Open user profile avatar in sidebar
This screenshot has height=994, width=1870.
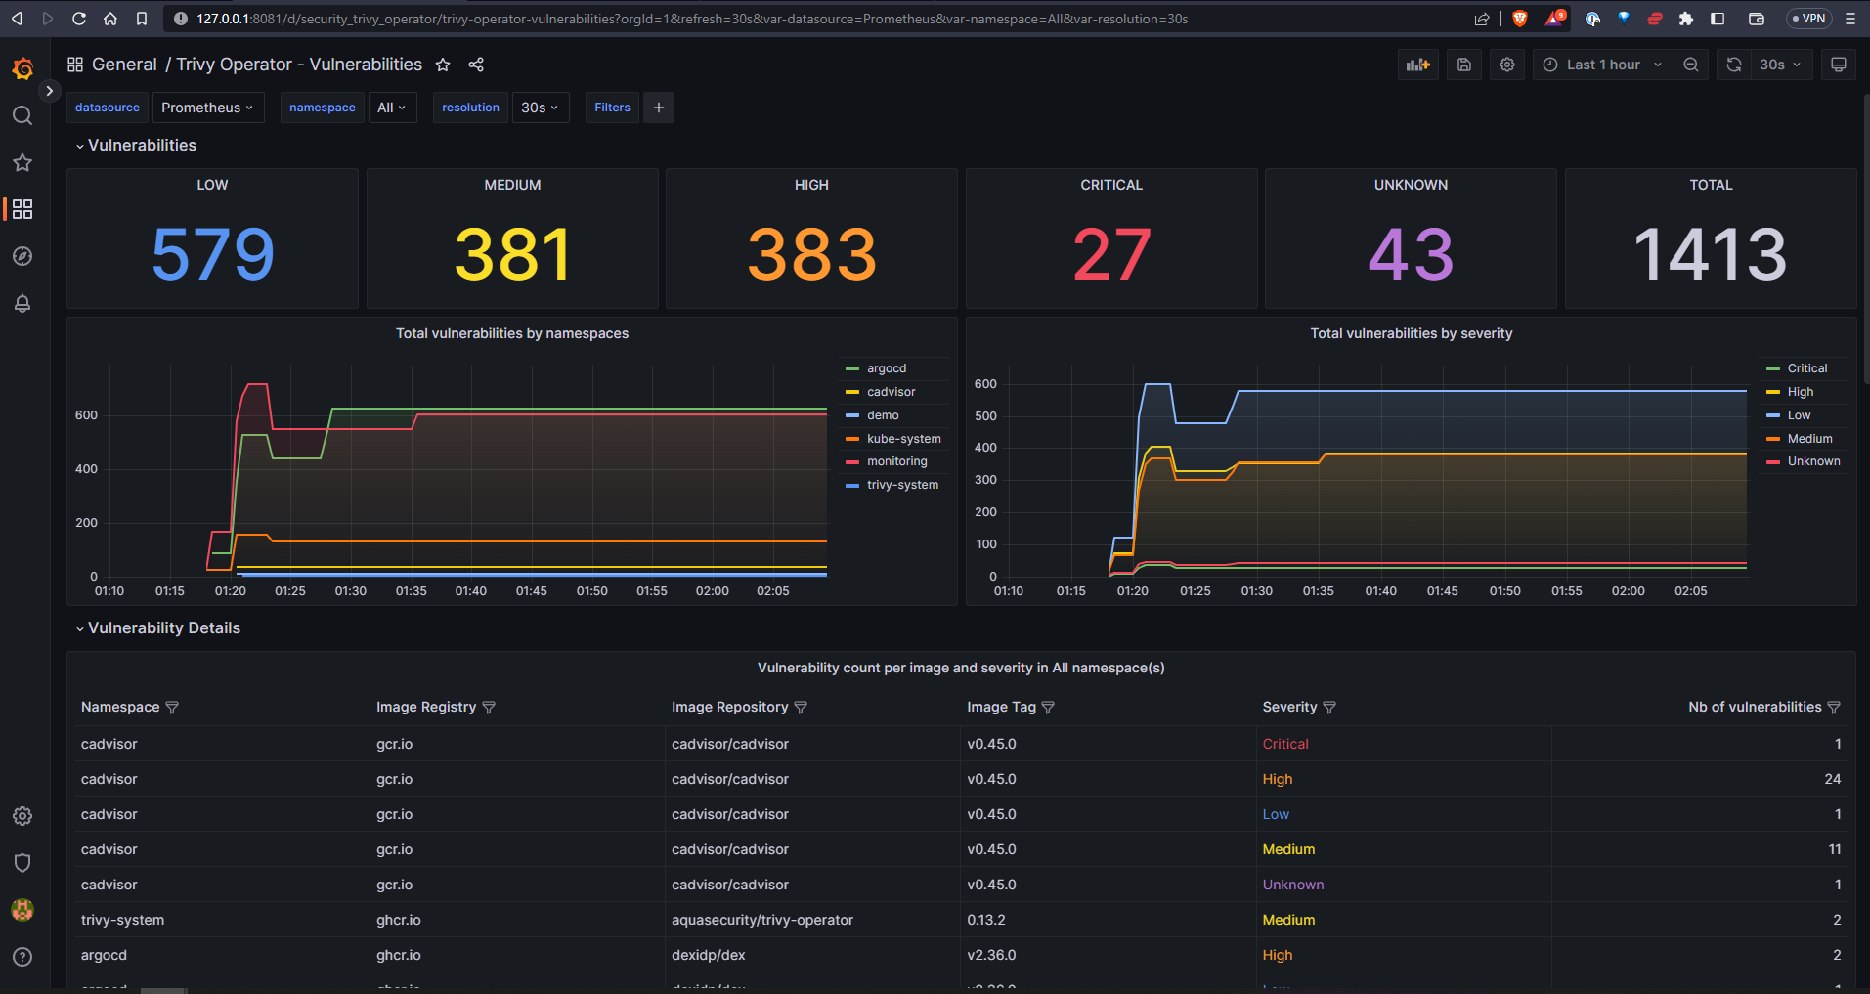coord(22,910)
